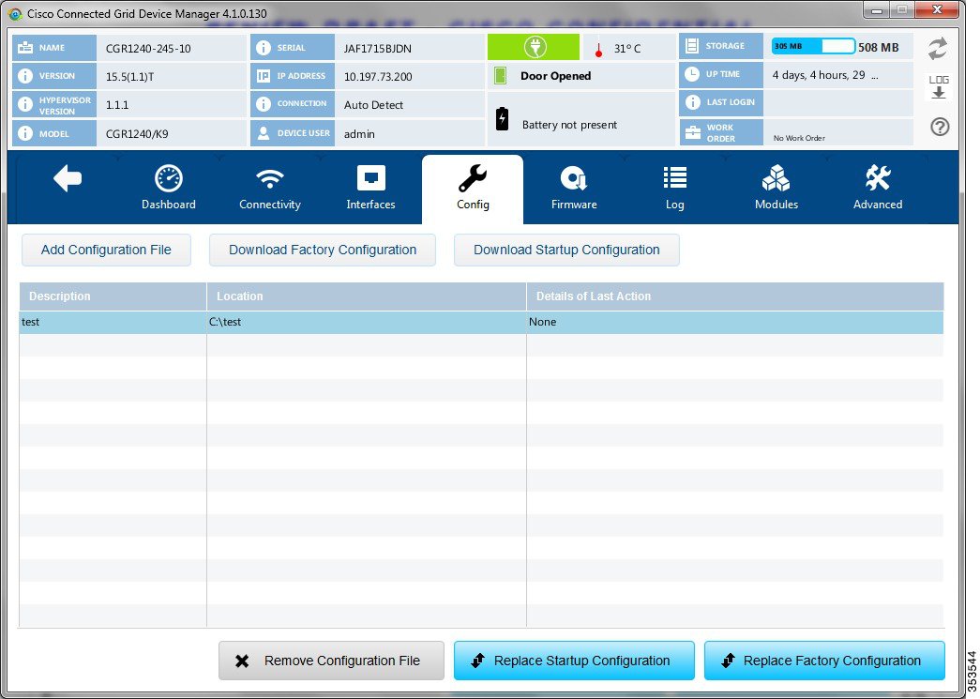Click the LAST LOGIN info icon
The width and height of the screenshot is (980, 699).
point(692,102)
